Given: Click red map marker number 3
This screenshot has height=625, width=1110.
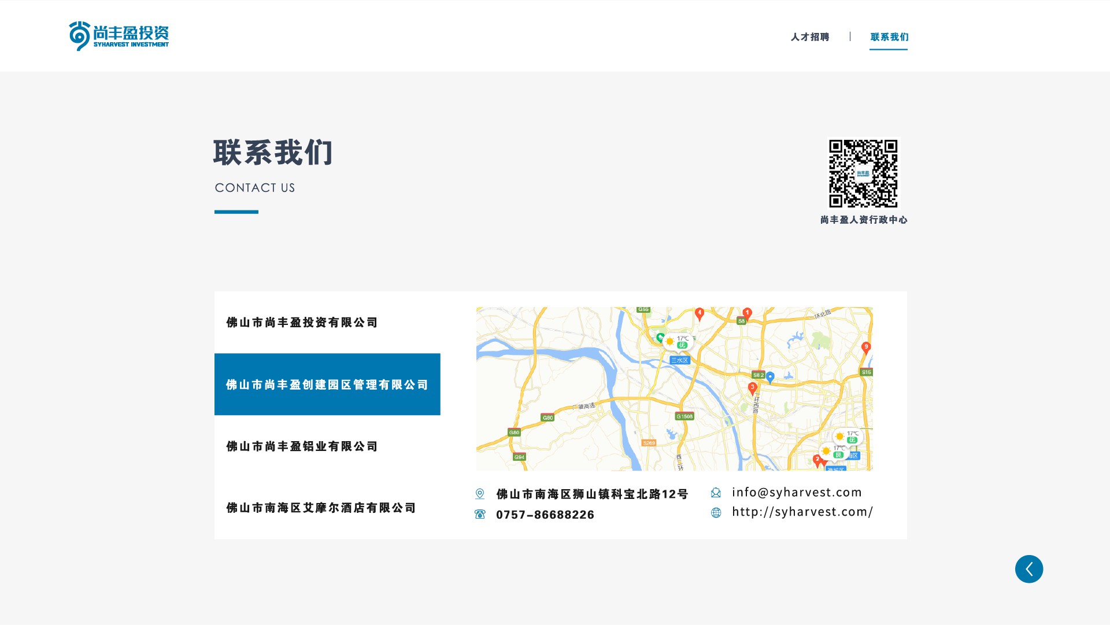Looking at the screenshot, I should pos(752,389).
